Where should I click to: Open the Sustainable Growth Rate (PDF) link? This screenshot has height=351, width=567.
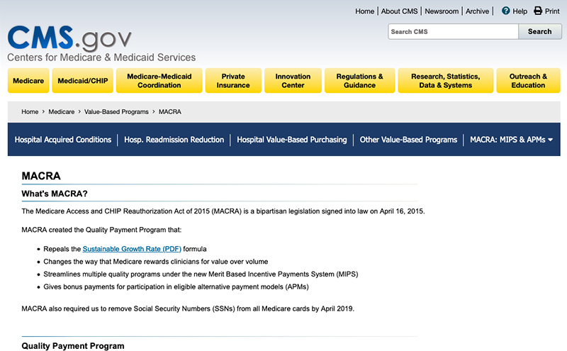click(x=132, y=249)
